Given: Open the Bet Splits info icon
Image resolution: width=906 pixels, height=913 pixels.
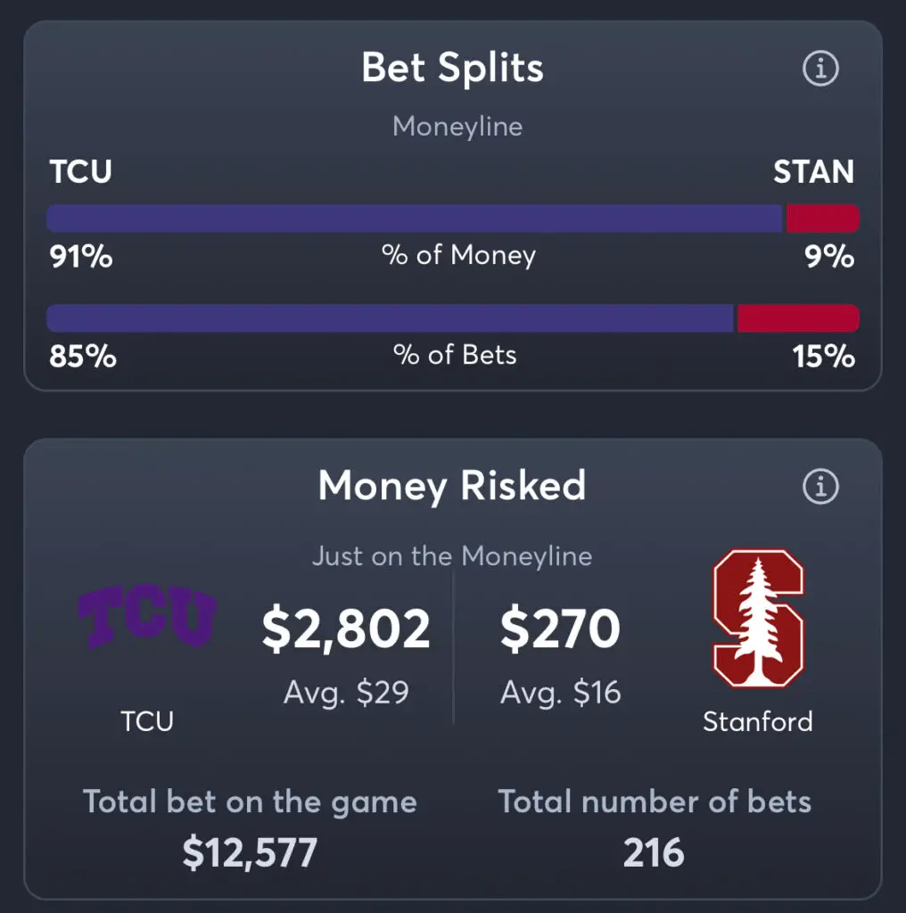Looking at the screenshot, I should pos(820,68).
